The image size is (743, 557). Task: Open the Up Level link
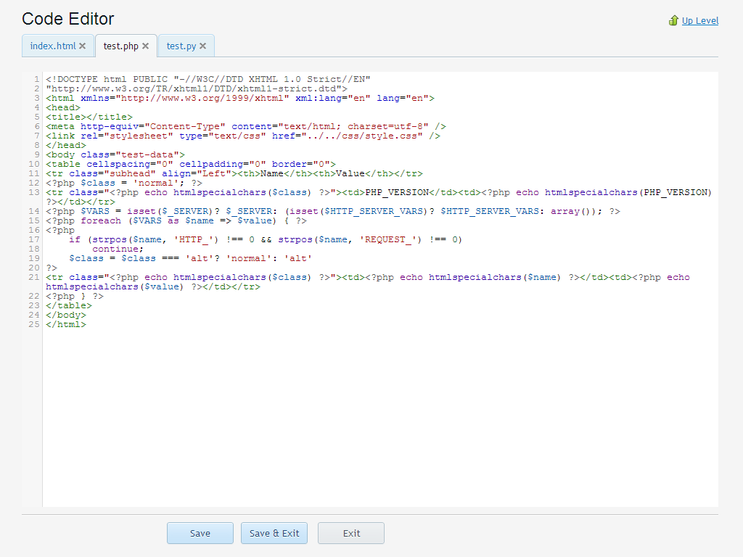coord(699,20)
